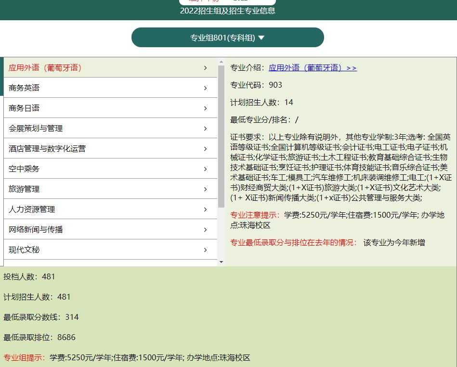Viewport: 457px width, 367px height.
Task: Click the arrow beside 人力资源管理
Action: pos(206,209)
